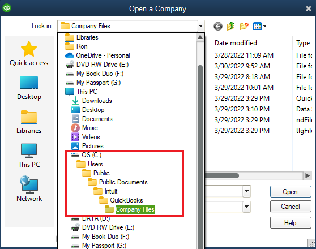This screenshot has width=316, height=249.
Task: Select lower DVD RW Drive (E:) entry
Action: tap(103, 227)
